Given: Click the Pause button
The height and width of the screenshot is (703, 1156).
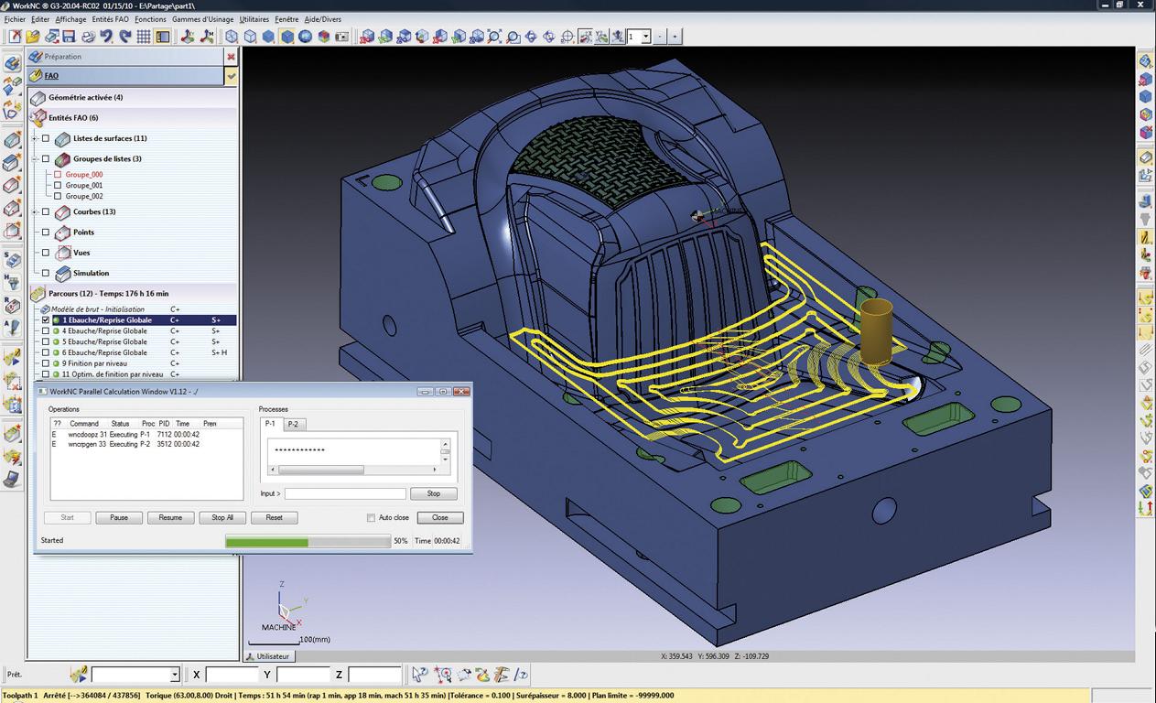Looking at the screenshot, I should (119, 518).
